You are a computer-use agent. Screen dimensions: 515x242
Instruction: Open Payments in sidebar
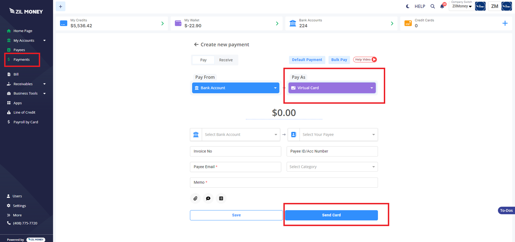22,60
